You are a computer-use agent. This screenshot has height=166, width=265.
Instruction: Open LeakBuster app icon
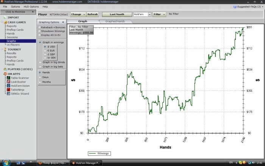(x=8, y=82)
